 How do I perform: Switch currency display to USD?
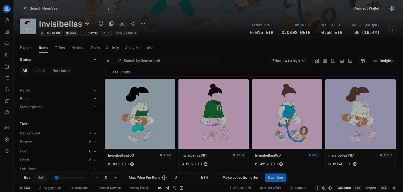point(384,188)
